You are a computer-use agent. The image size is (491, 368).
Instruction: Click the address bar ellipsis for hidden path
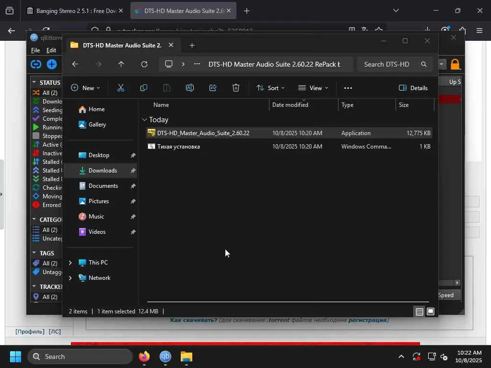click(x=197, y=64)
